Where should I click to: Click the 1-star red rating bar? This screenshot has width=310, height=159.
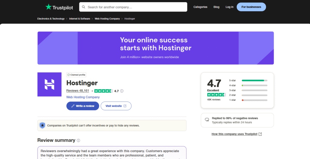(x=254, y=100)
